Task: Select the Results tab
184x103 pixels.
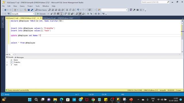Action: (x=10, y=57)
